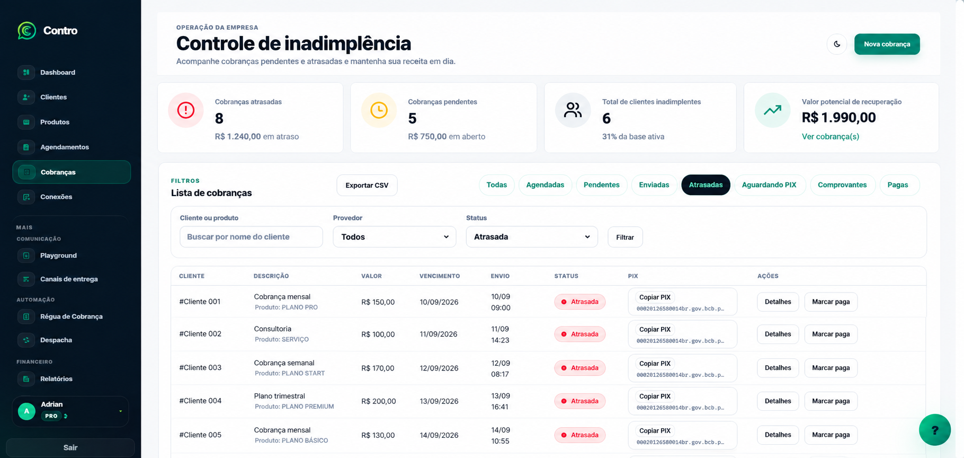964x458 pixels.
Task: Select the Comprovantes filter tab
Action: pyautogui.click(x=842, y=185)
